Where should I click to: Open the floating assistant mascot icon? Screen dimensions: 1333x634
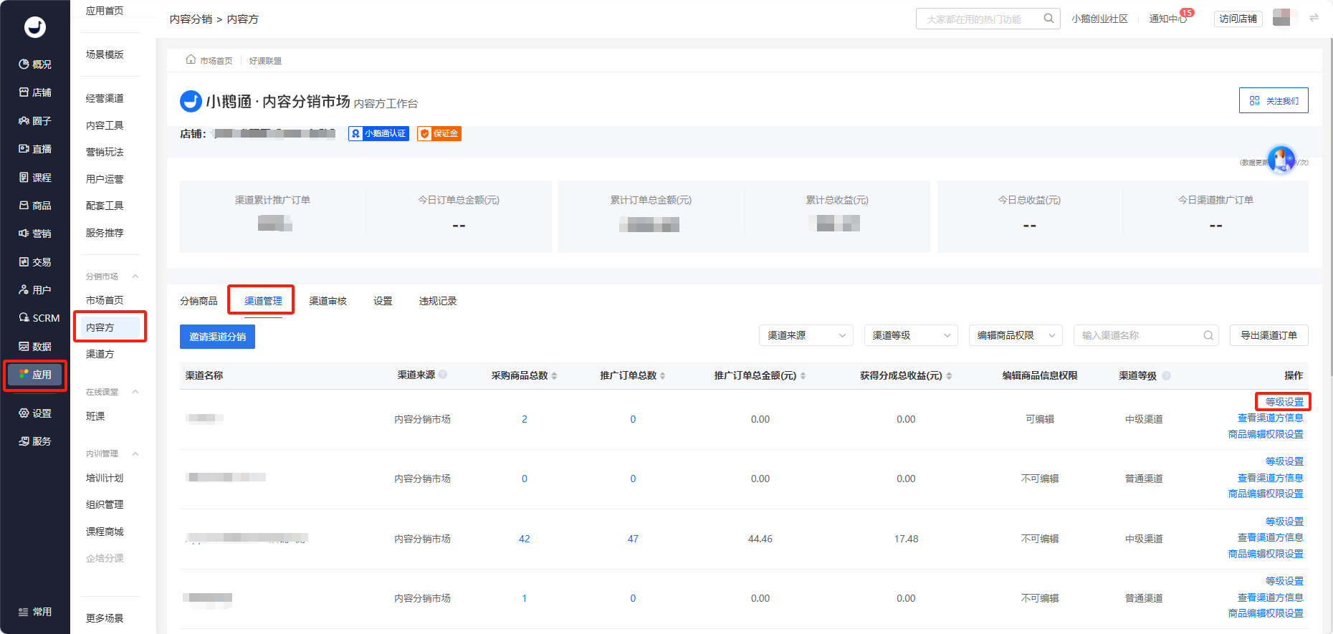(x=1281, y=159)
